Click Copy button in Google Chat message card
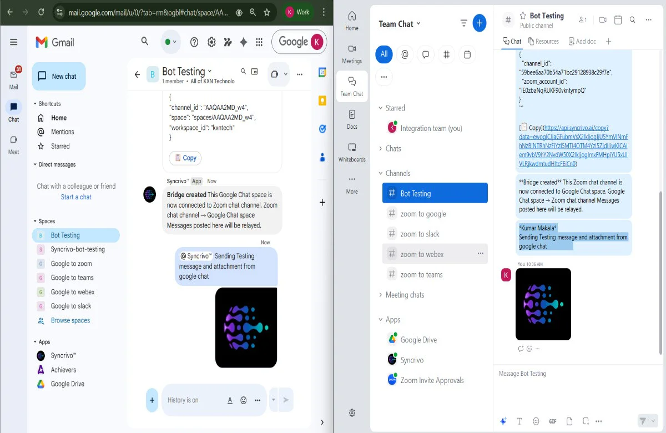 pos(185,158)
